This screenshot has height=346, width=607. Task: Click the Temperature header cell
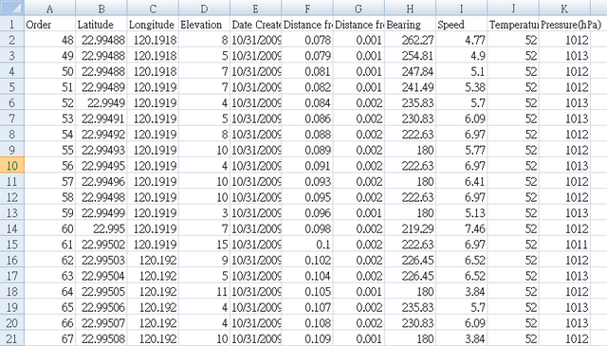pyautogui.click(x=513, y=24)
